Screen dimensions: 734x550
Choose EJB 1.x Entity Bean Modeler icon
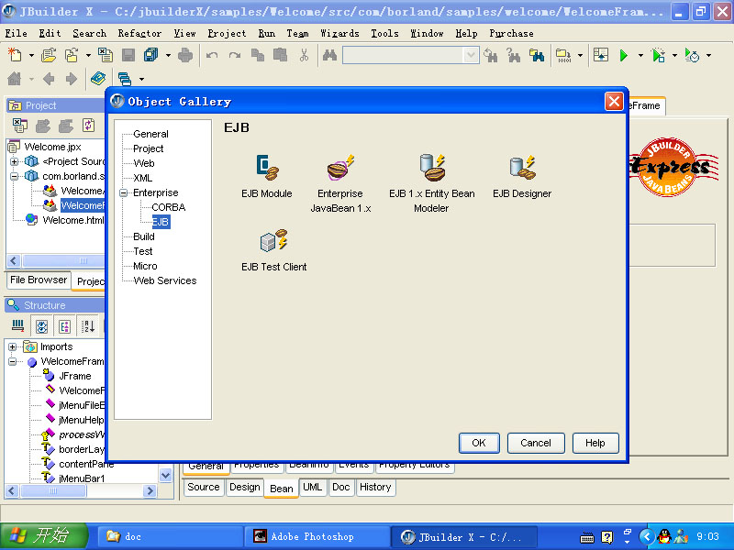[431, 168]
